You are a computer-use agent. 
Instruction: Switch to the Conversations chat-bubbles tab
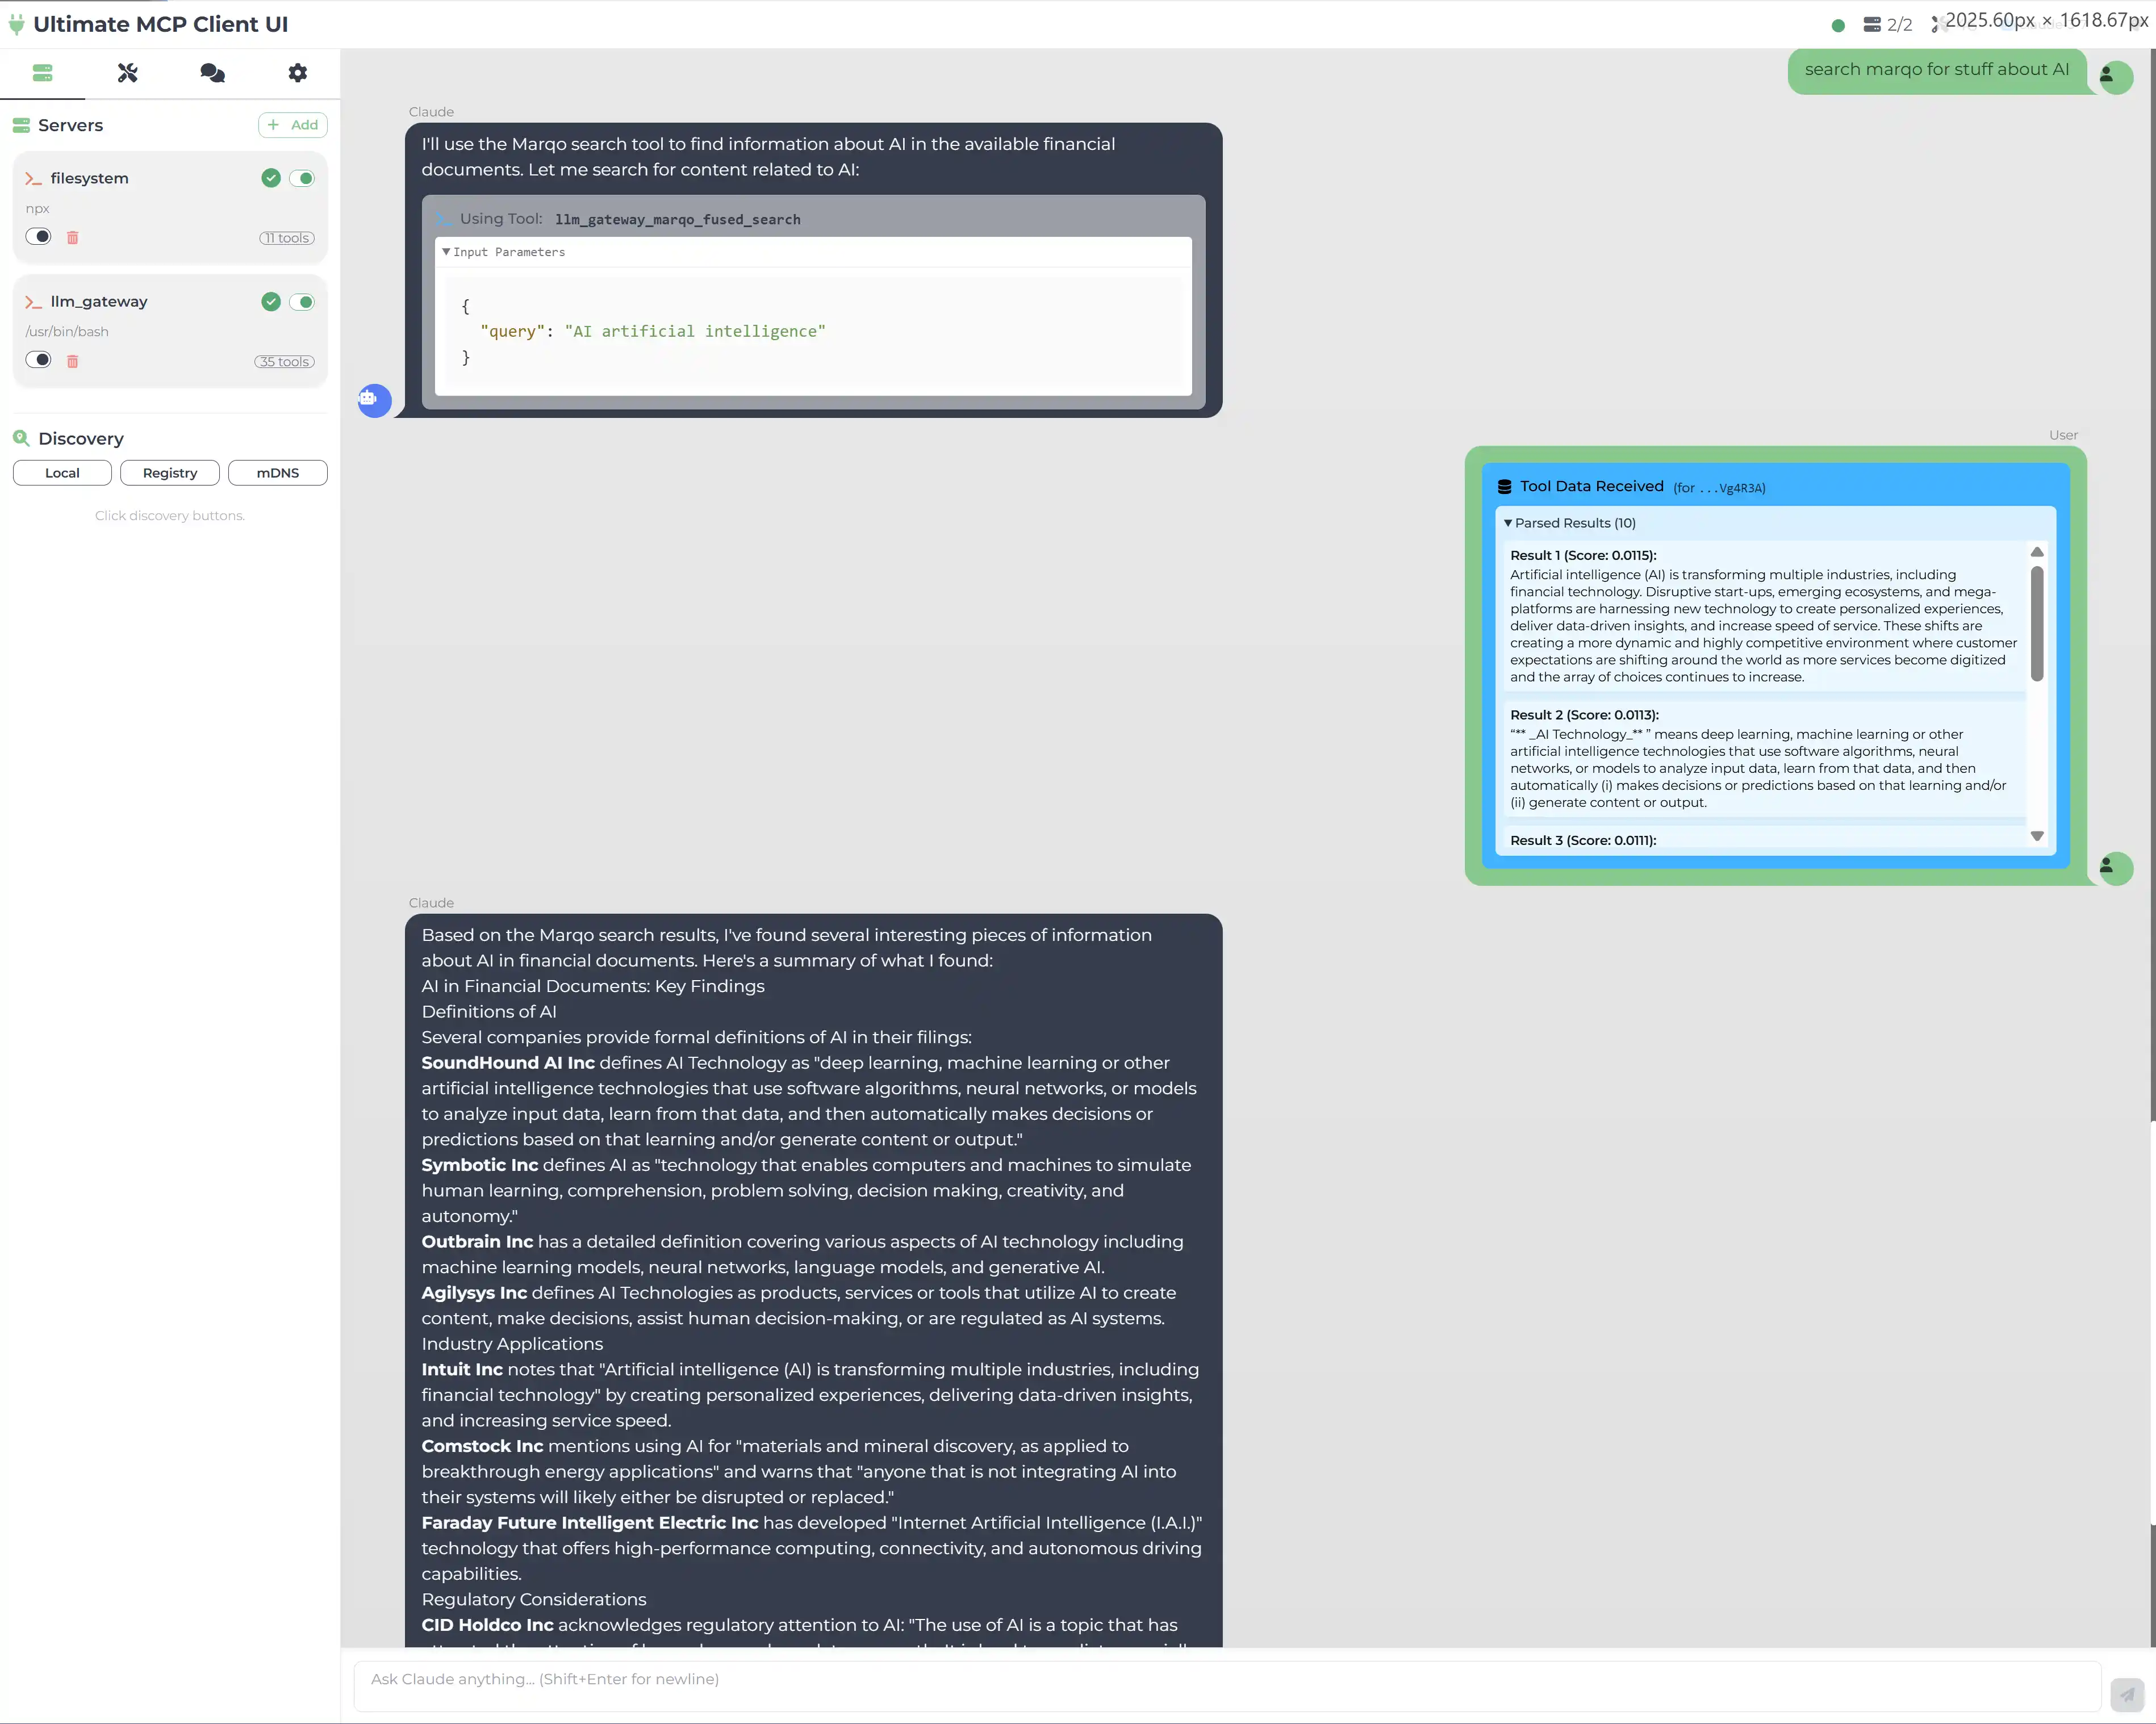[x=213, y=73]
